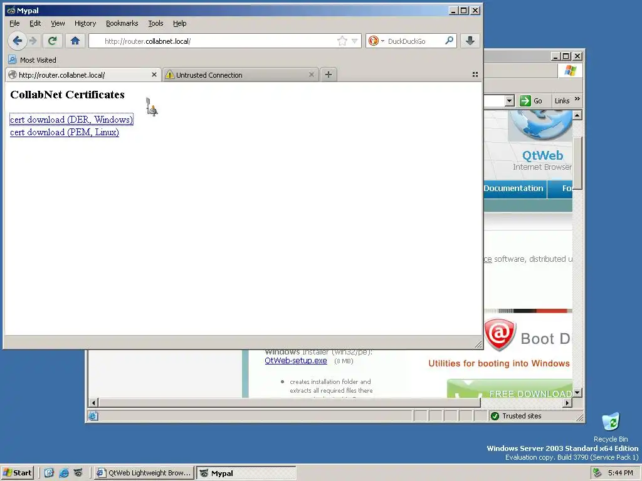Close the router.collabnet.local tab
The image size is (642, 481).
tap(154, 75)
